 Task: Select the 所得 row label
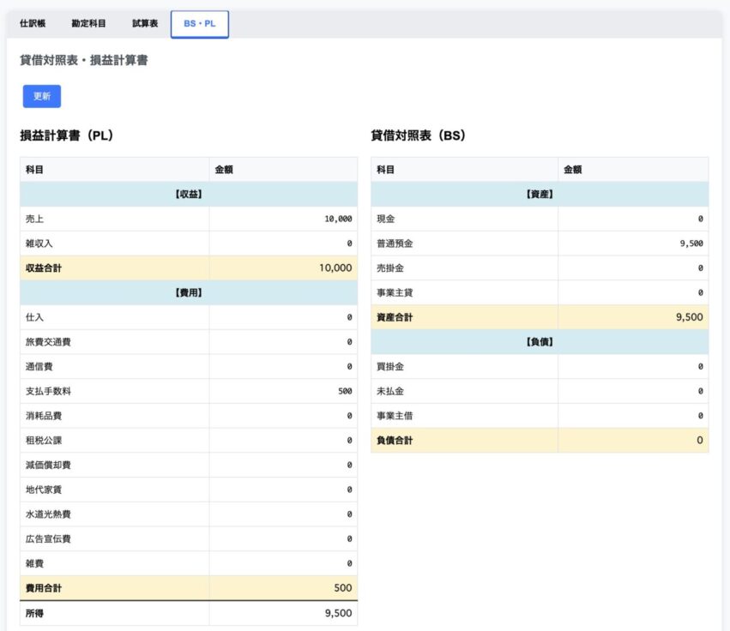click(x=34, y=614)
